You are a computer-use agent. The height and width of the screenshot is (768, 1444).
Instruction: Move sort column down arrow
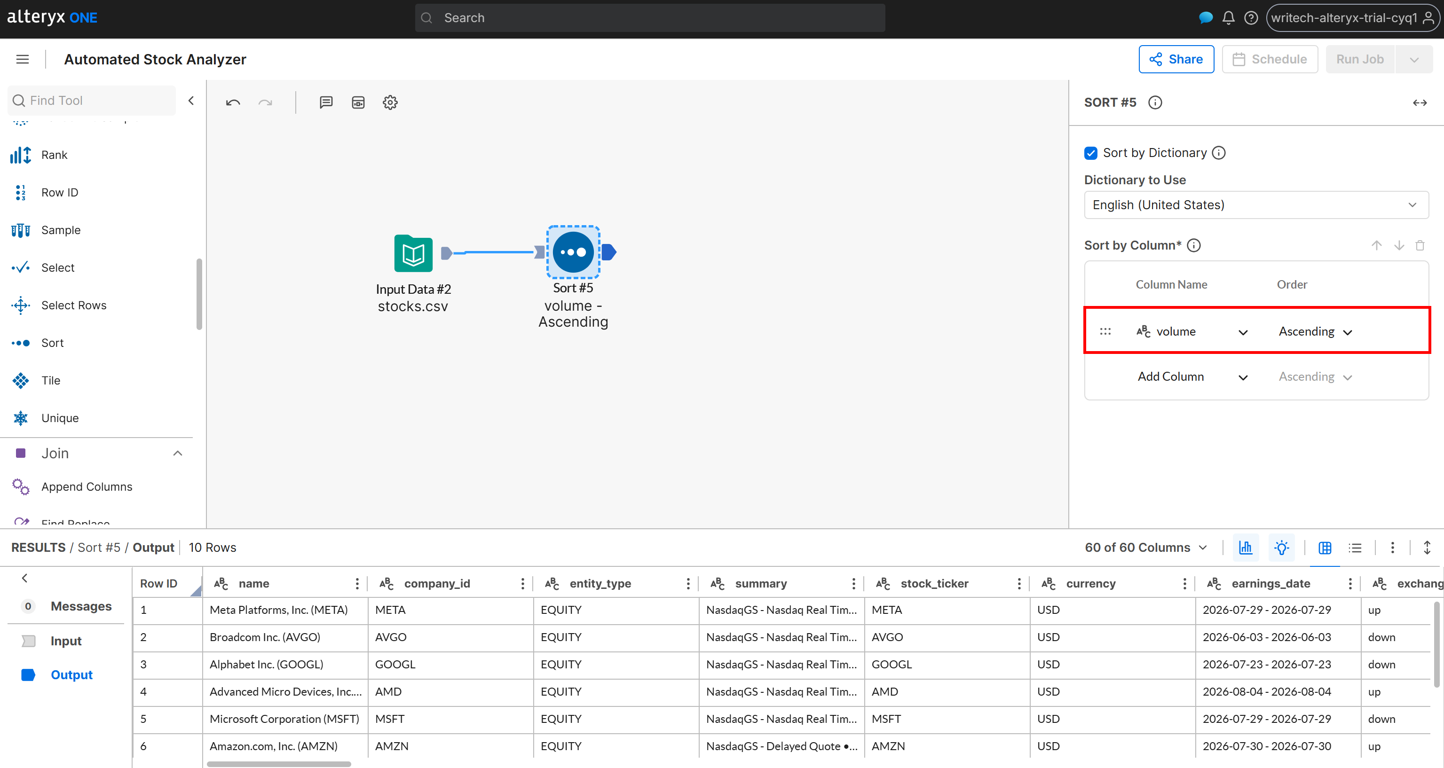[x=1398, y=245]
